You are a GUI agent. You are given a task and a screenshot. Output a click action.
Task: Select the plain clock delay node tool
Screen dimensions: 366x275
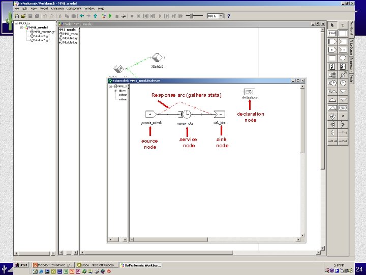[x=343, y=83]
